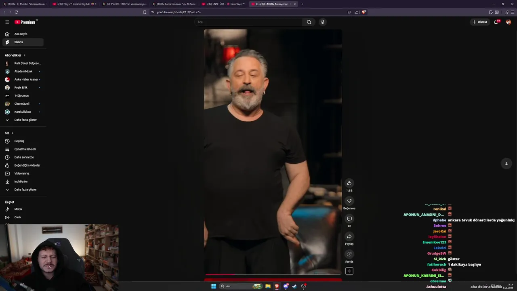This screenshot has height=291, width=517.
Task: Go to Ana Sayfa in sidebar
Action: tap(23, 34)
